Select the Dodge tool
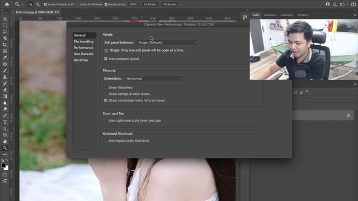Image resolution: width=358 pixels, height=201 pixels. (x=5, y=109)
